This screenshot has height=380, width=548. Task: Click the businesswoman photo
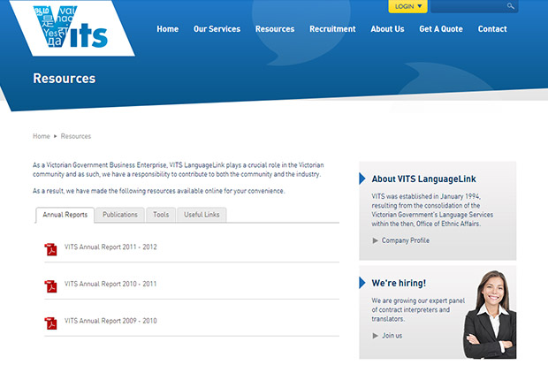pos(490,315)
